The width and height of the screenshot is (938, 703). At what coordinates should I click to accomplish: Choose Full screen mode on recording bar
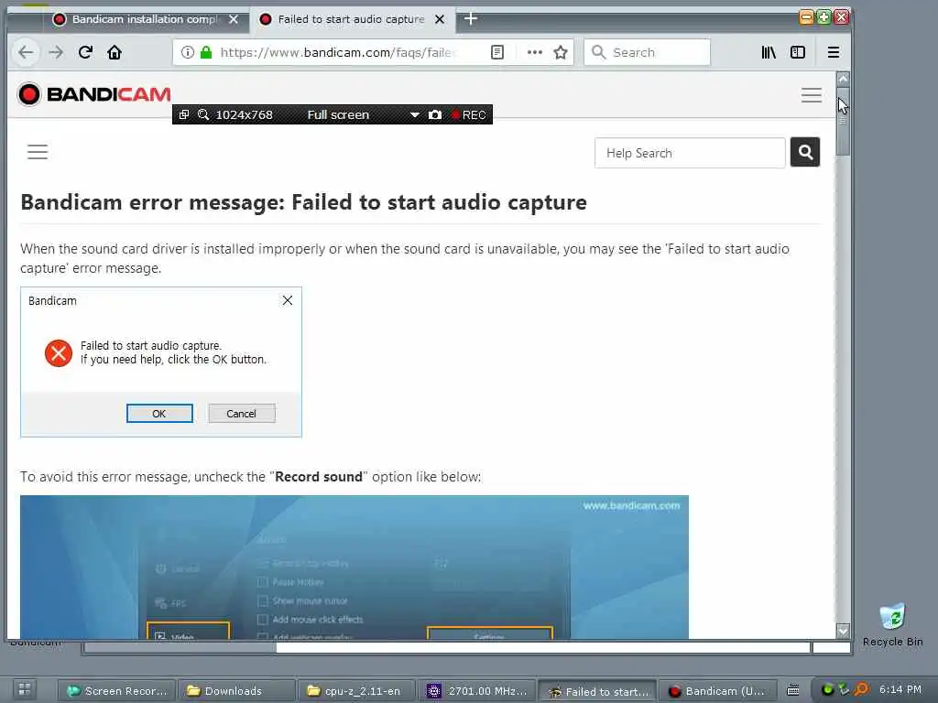pos(338,114)
